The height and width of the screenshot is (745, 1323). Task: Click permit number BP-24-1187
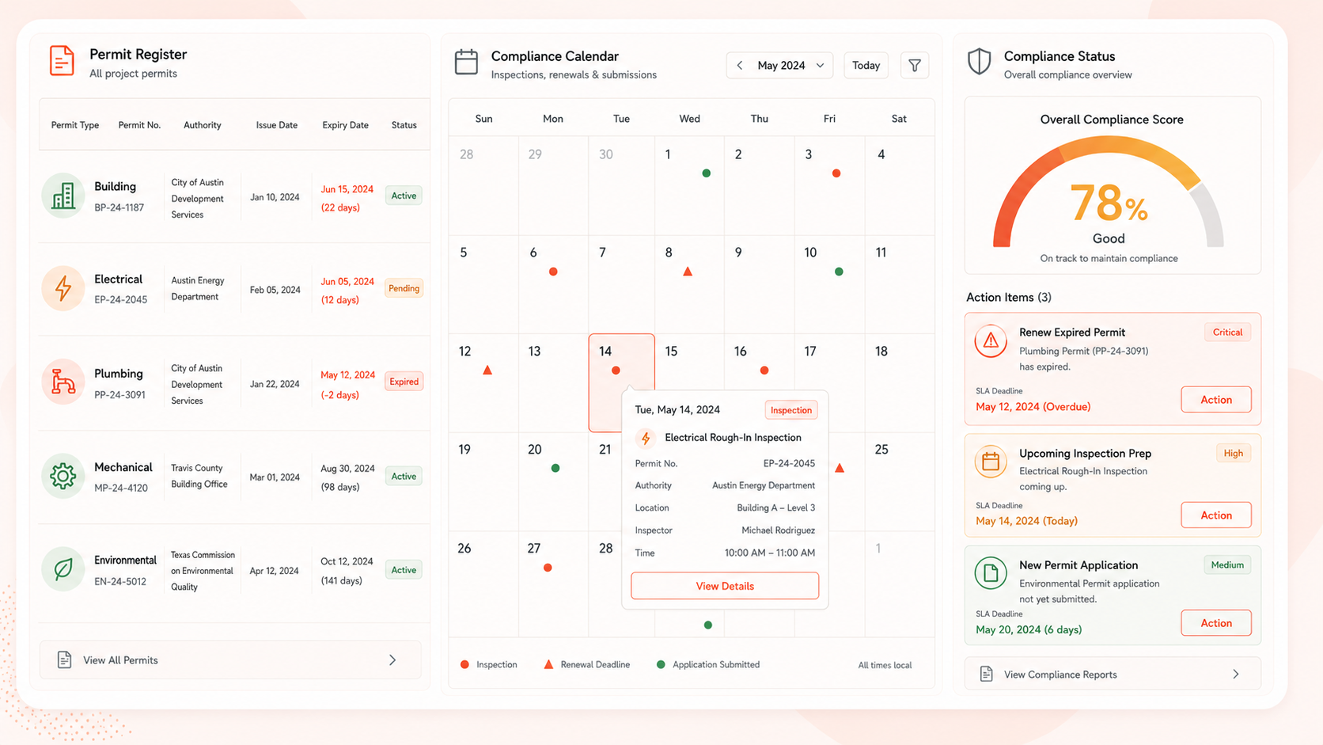pos(119,207)
